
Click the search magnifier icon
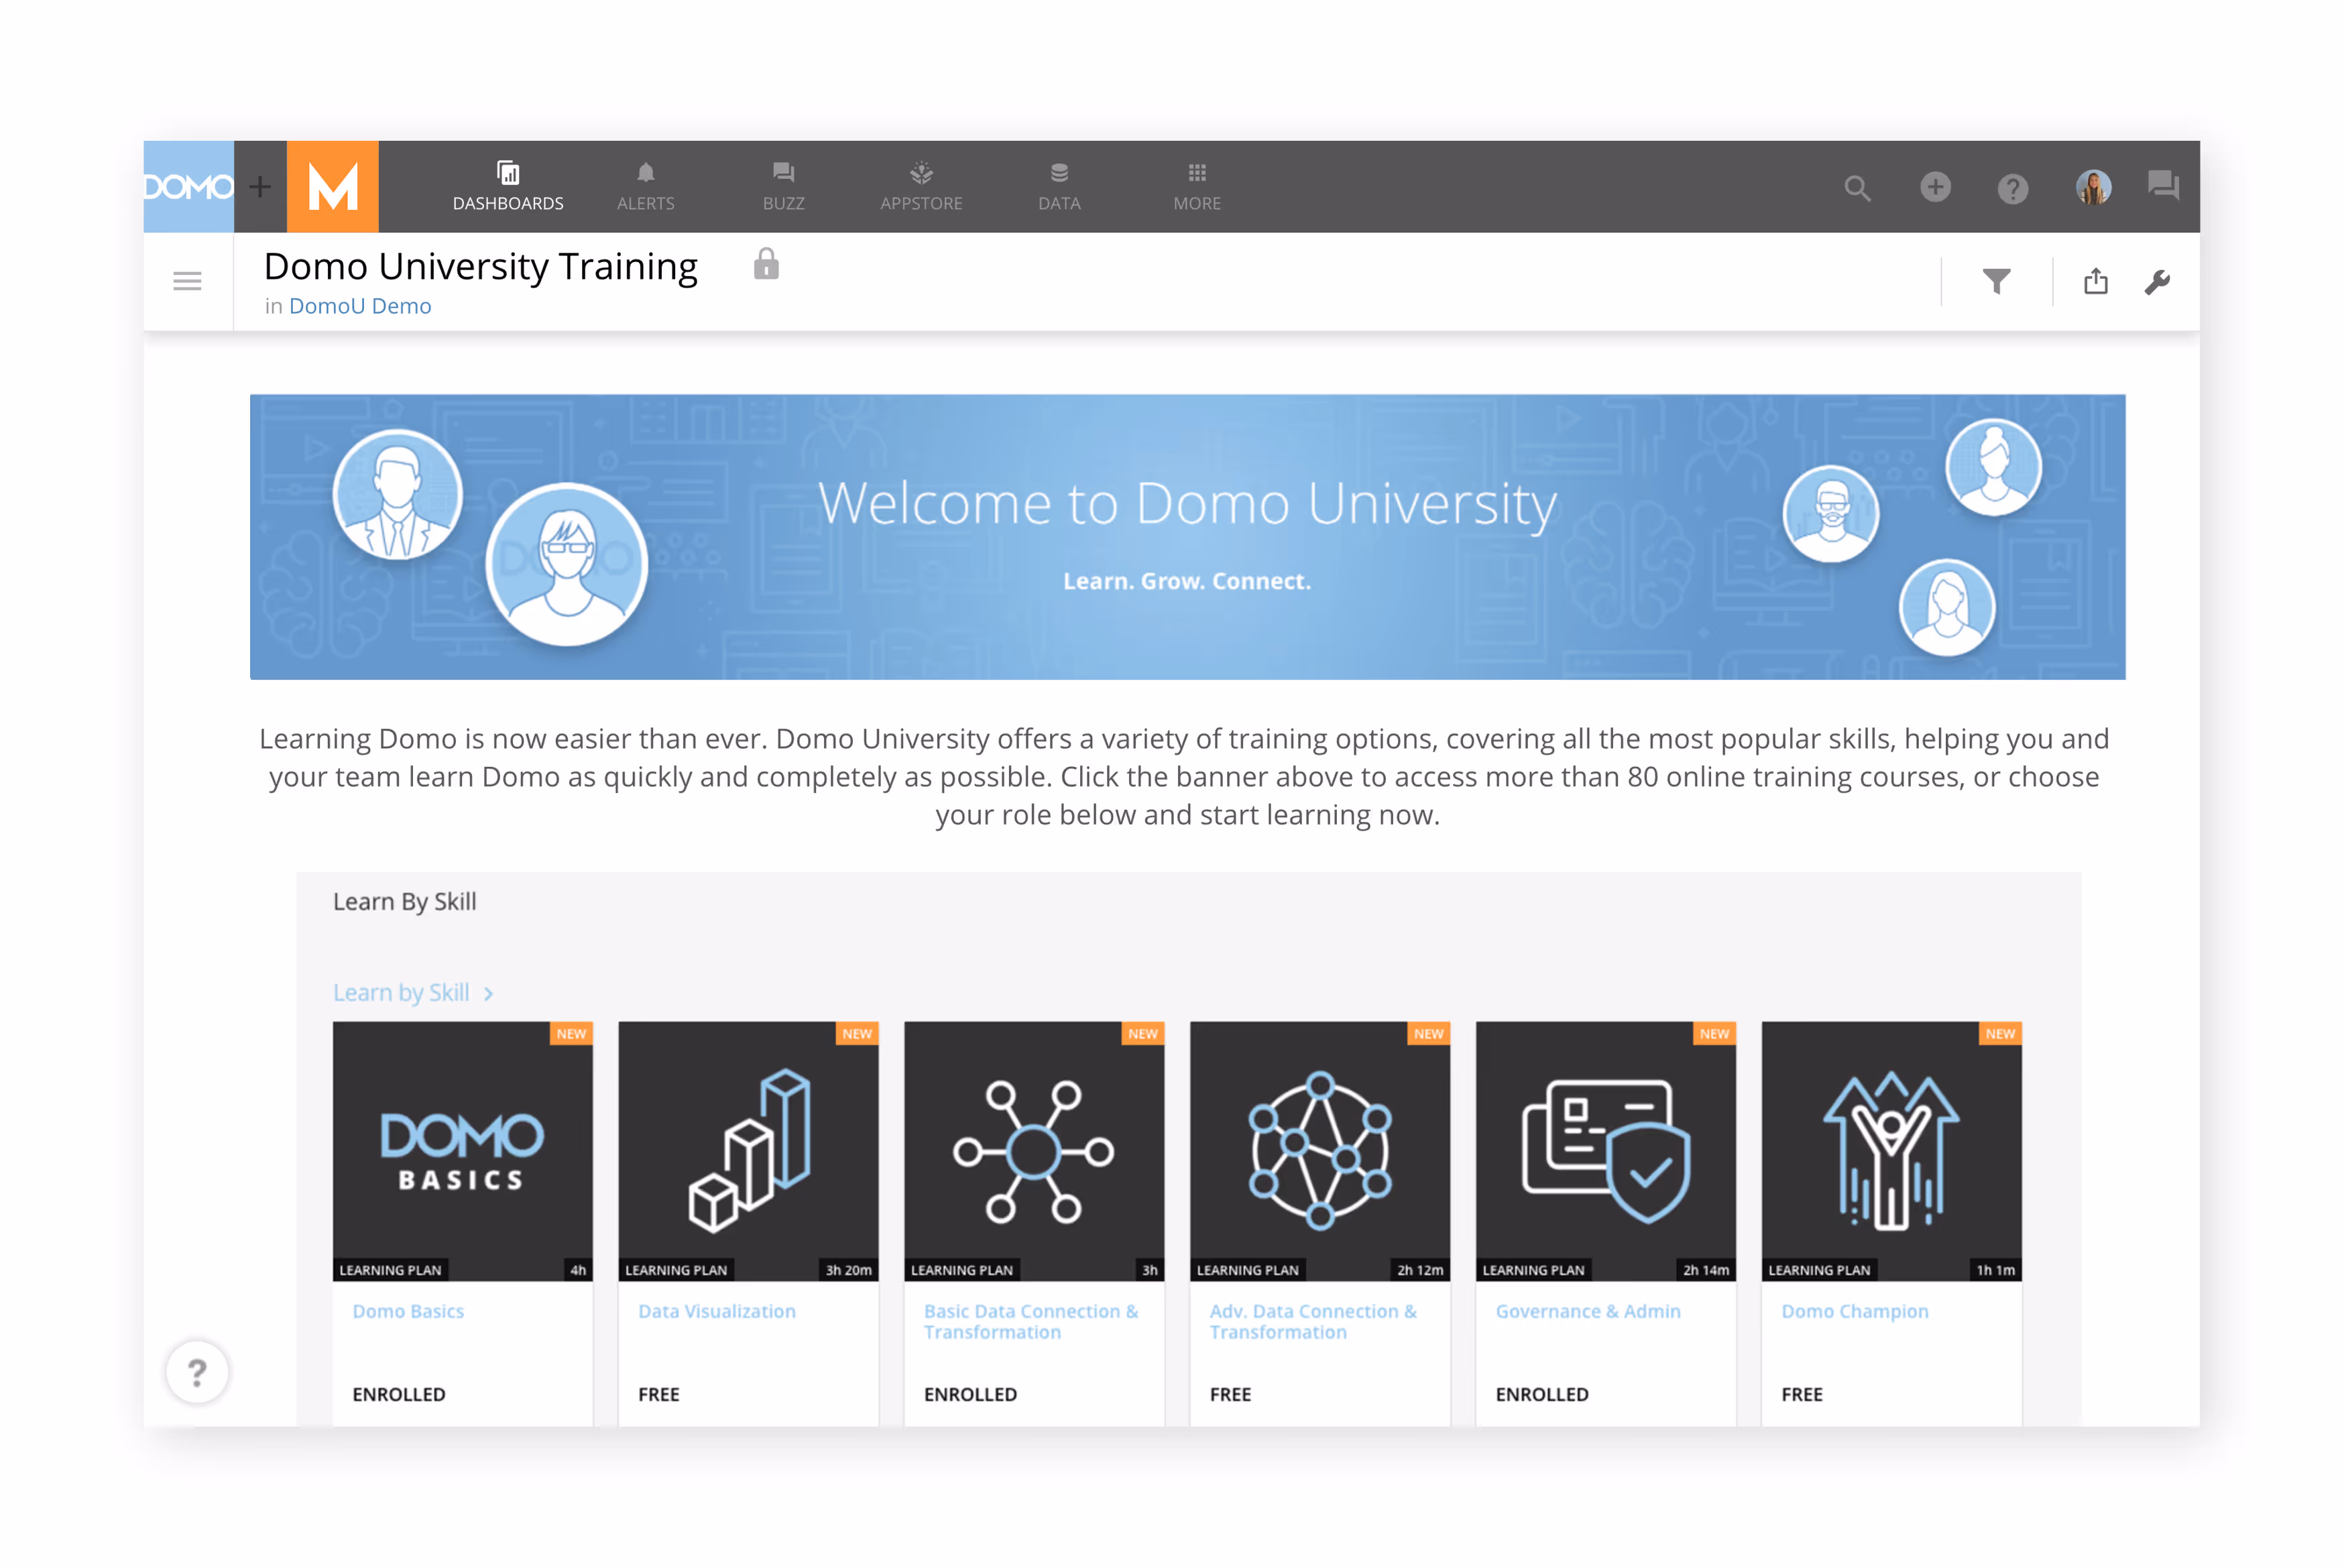coord(1857,188)
